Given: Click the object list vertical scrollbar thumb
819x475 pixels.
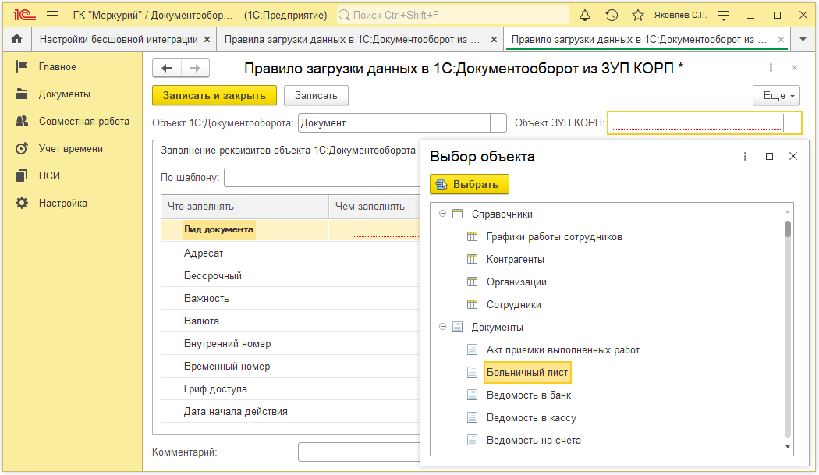Looking at the screenshot, I should pyautogui.click(x=788, y=229).
